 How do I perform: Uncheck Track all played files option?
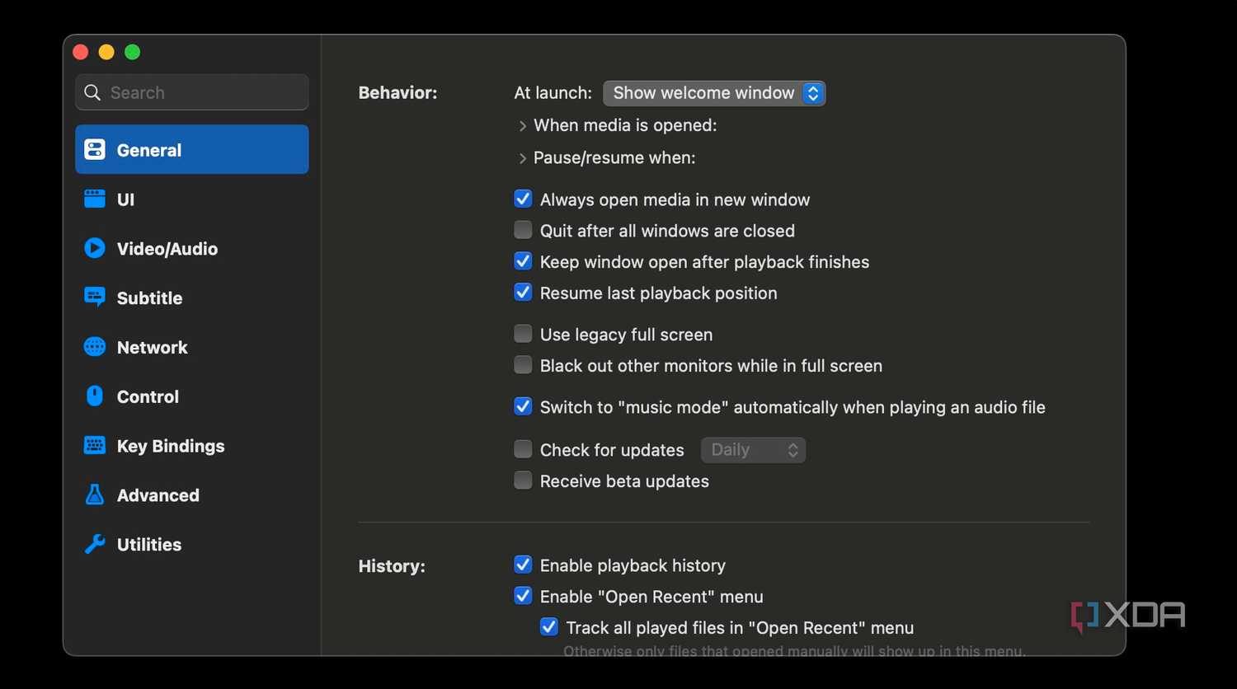pyautogui.click(x=549, y=627)
